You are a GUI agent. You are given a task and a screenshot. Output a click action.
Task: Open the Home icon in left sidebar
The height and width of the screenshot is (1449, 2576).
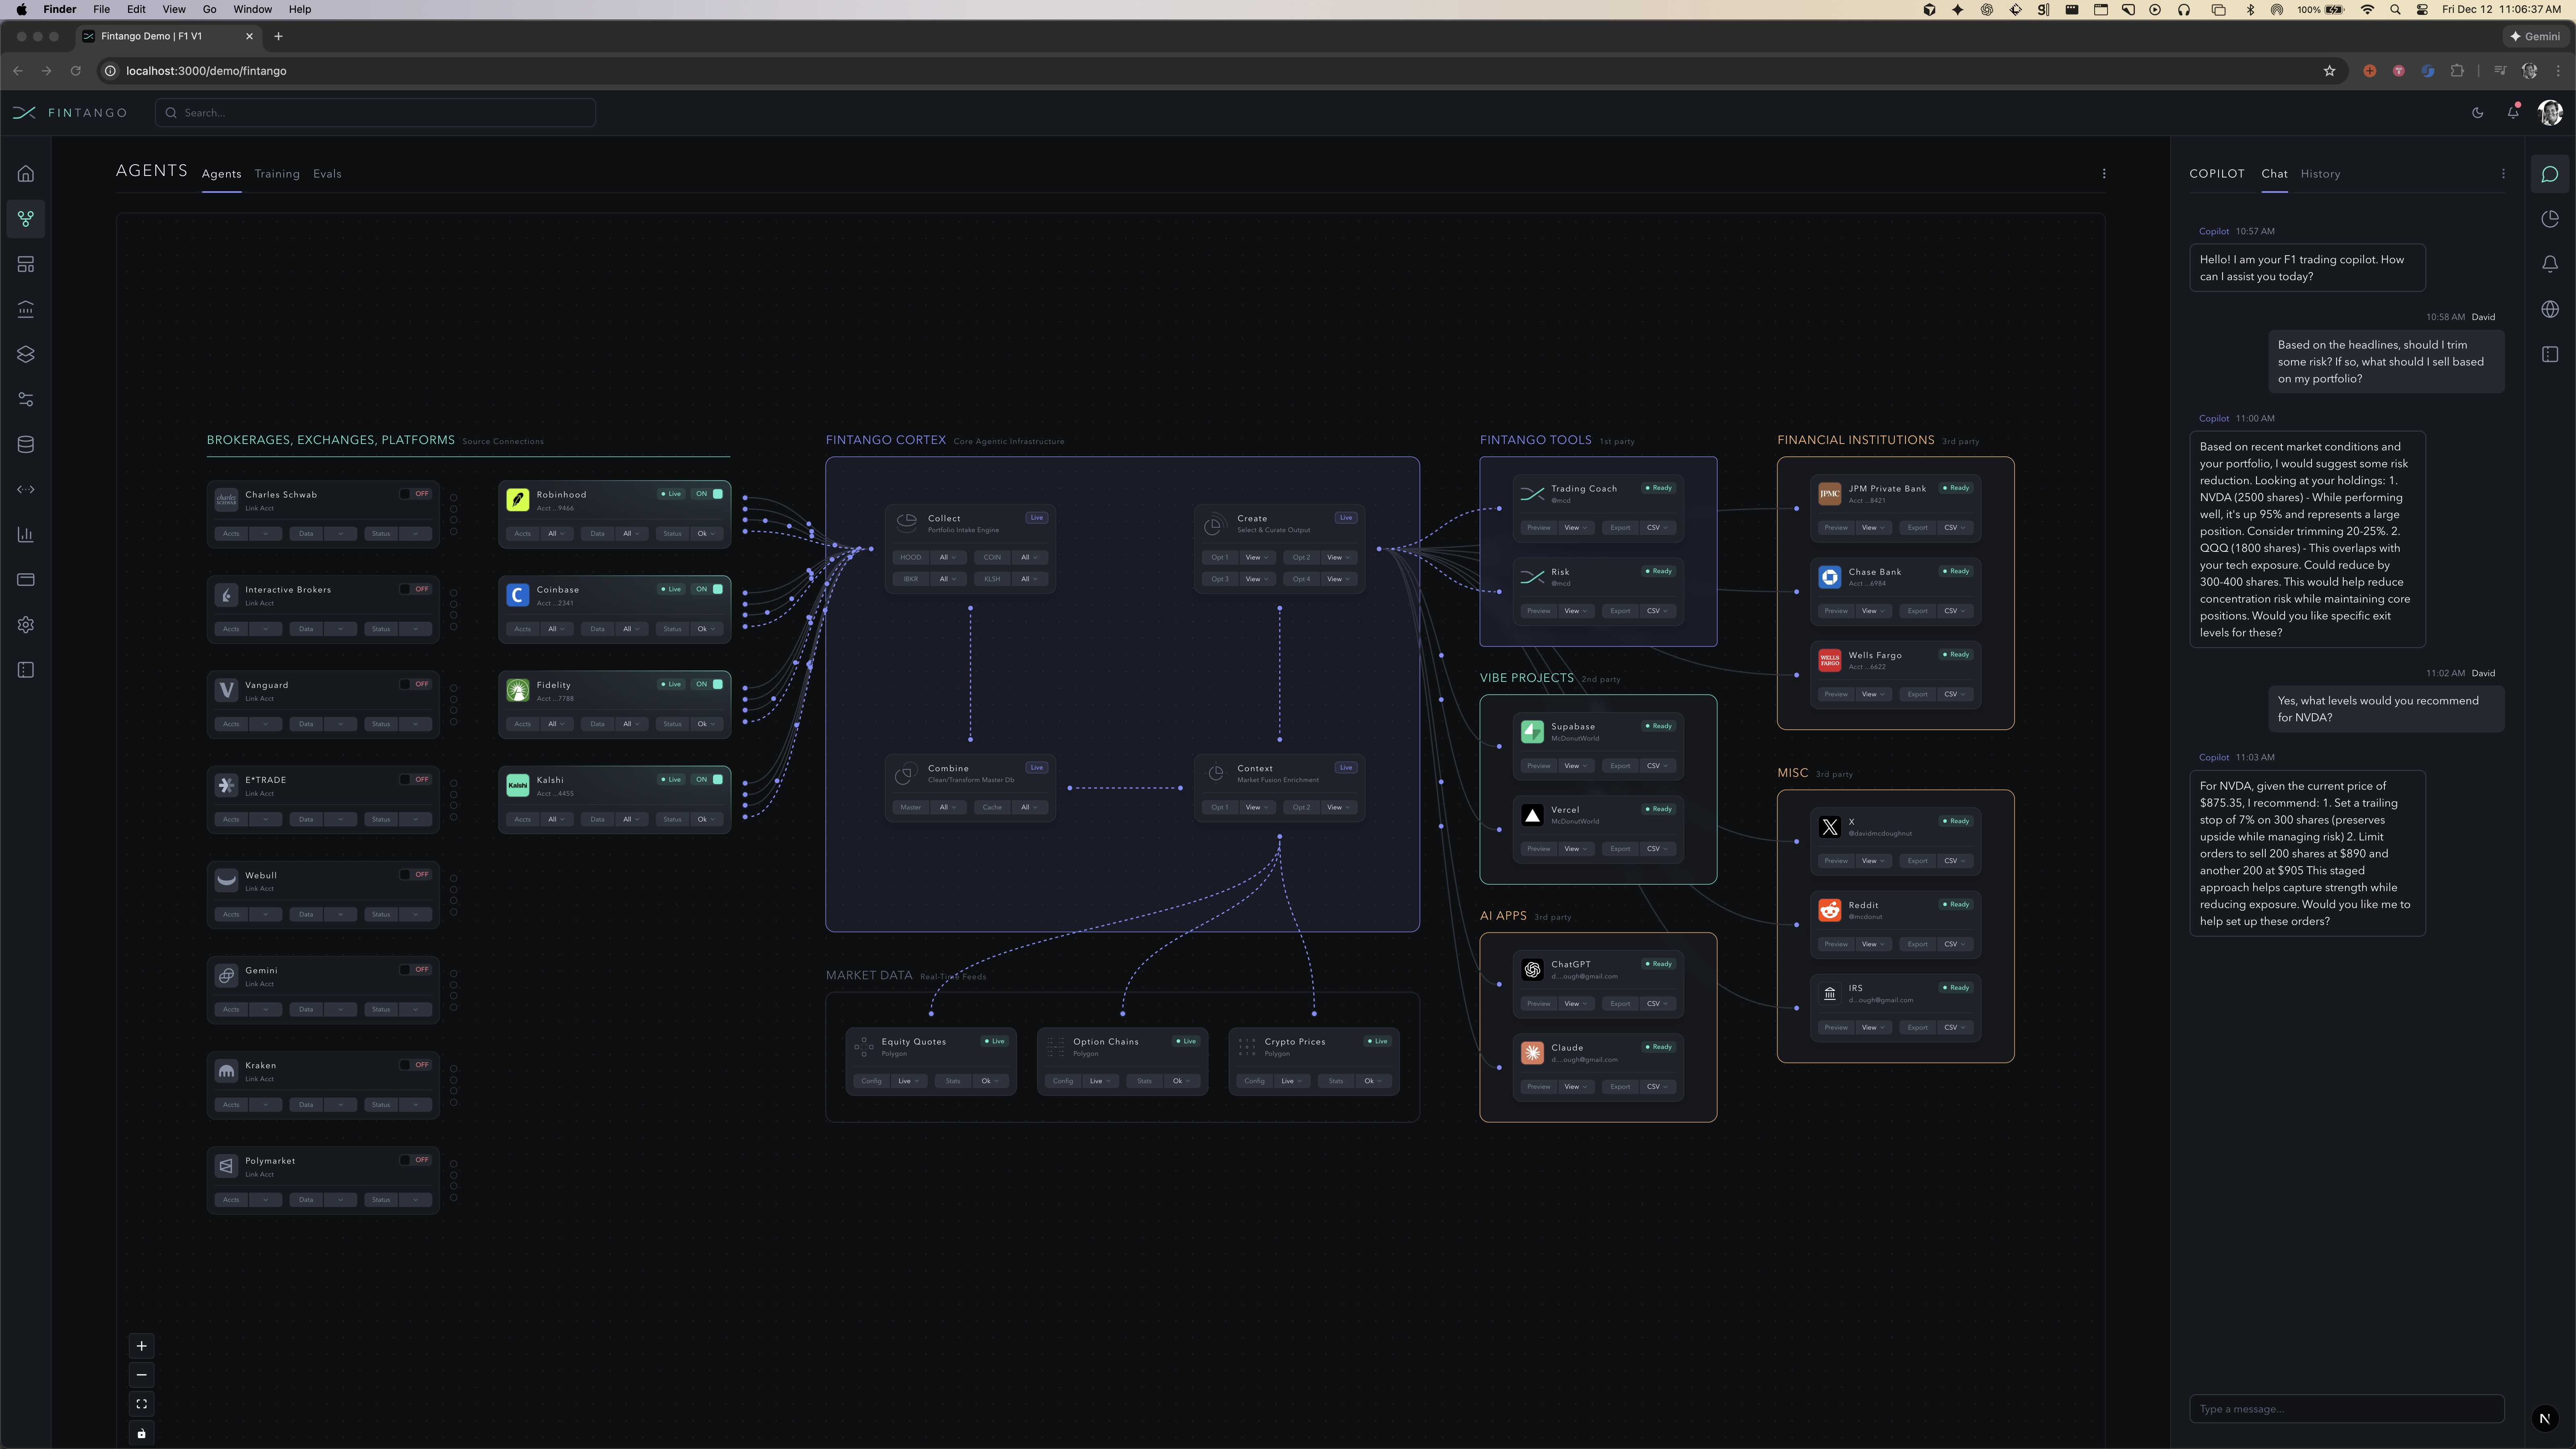(26, 174)
